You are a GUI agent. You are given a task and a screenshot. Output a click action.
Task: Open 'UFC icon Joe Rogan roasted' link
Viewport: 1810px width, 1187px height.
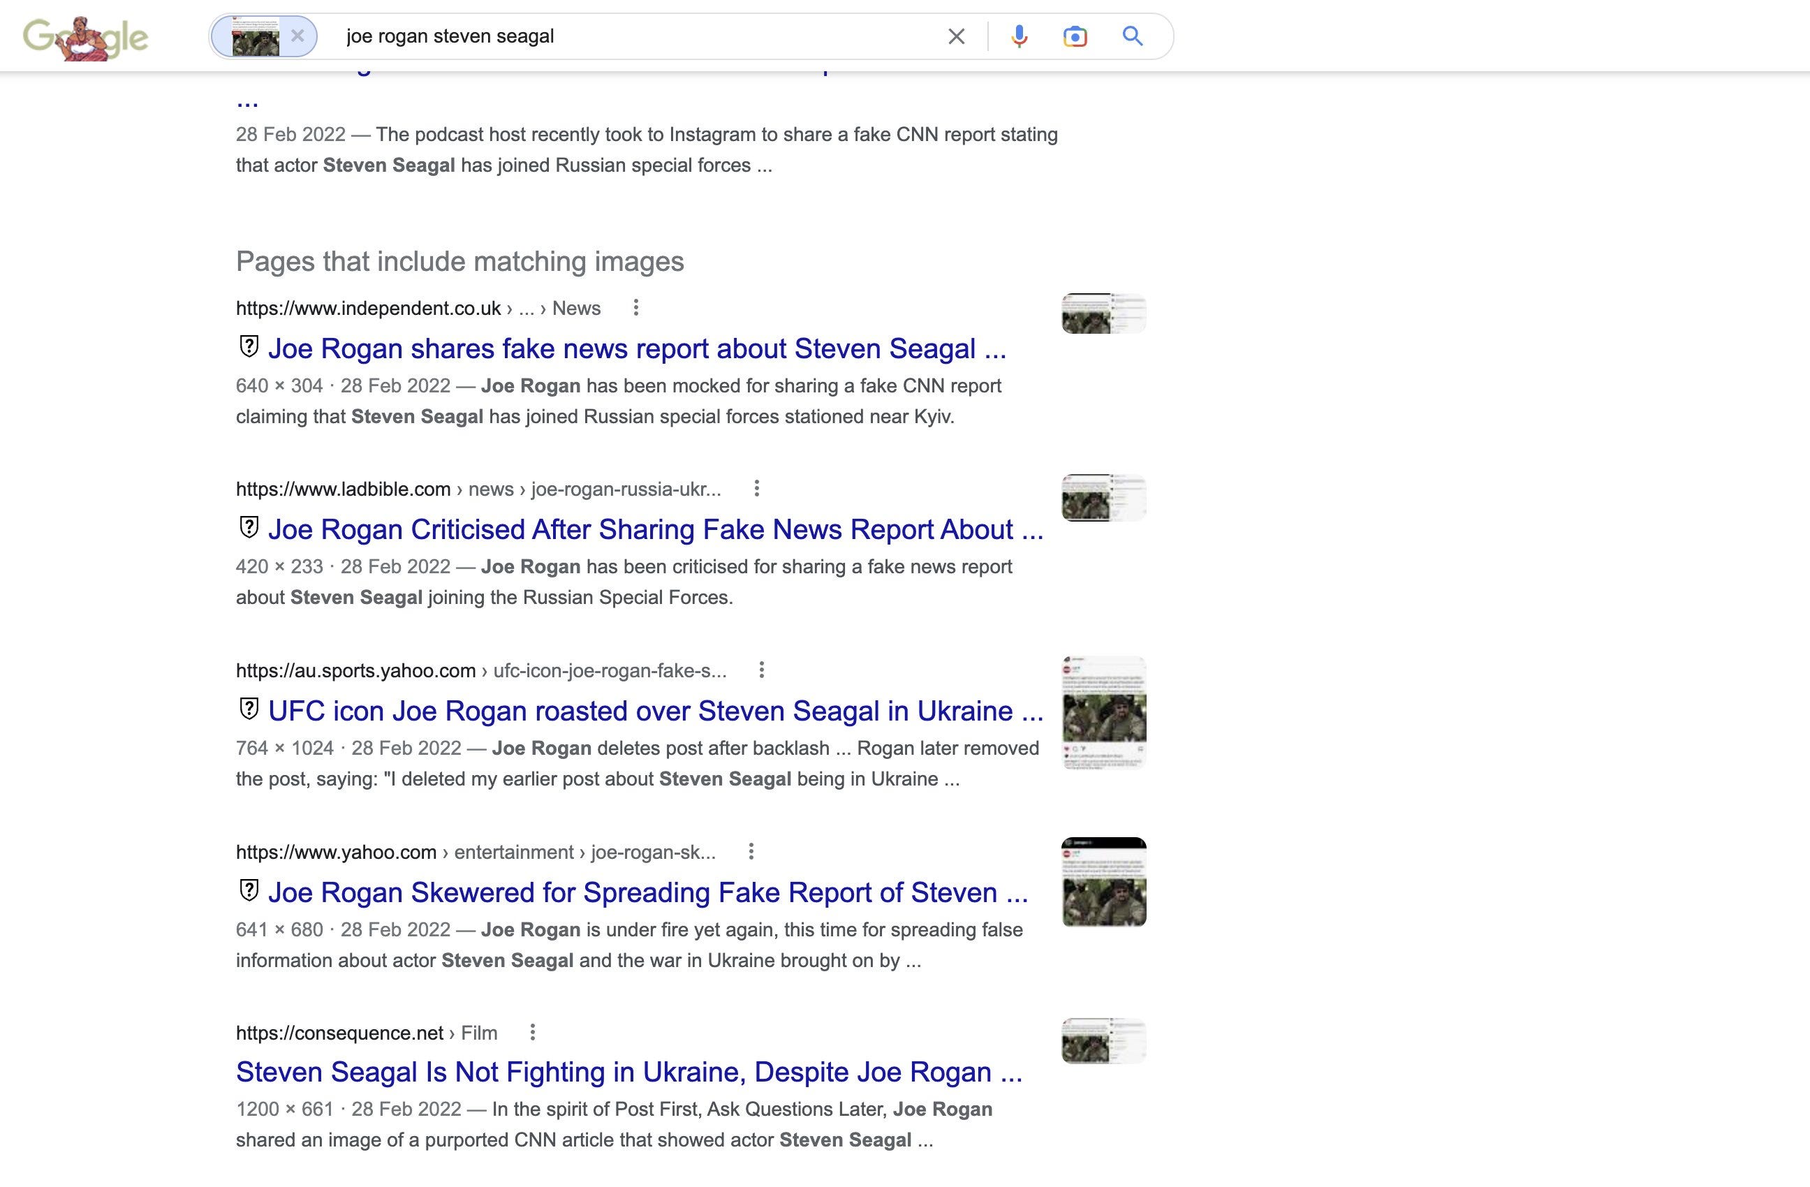coord(656,711)
